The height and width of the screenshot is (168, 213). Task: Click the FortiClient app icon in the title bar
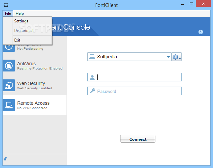point(6,5)
